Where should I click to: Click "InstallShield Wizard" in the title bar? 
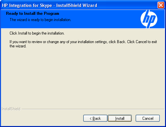tap(77, 5)
